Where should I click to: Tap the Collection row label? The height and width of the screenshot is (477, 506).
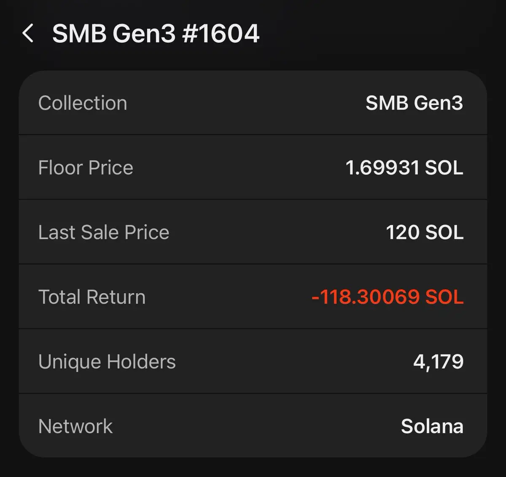tap(83, 103)
